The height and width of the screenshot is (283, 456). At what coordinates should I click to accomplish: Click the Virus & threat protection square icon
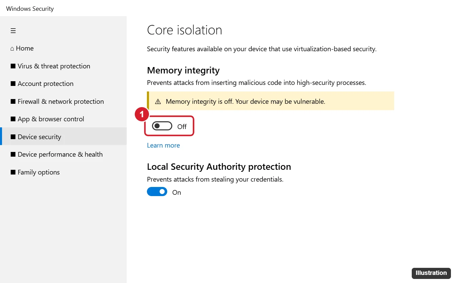(x=13, y=66)
